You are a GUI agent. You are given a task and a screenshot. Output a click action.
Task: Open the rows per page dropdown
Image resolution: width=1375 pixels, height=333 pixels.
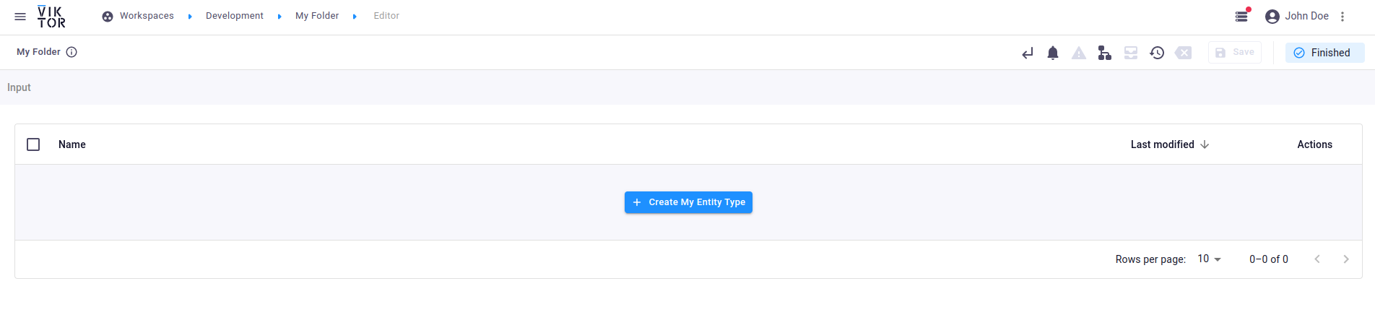(1209, 259)
